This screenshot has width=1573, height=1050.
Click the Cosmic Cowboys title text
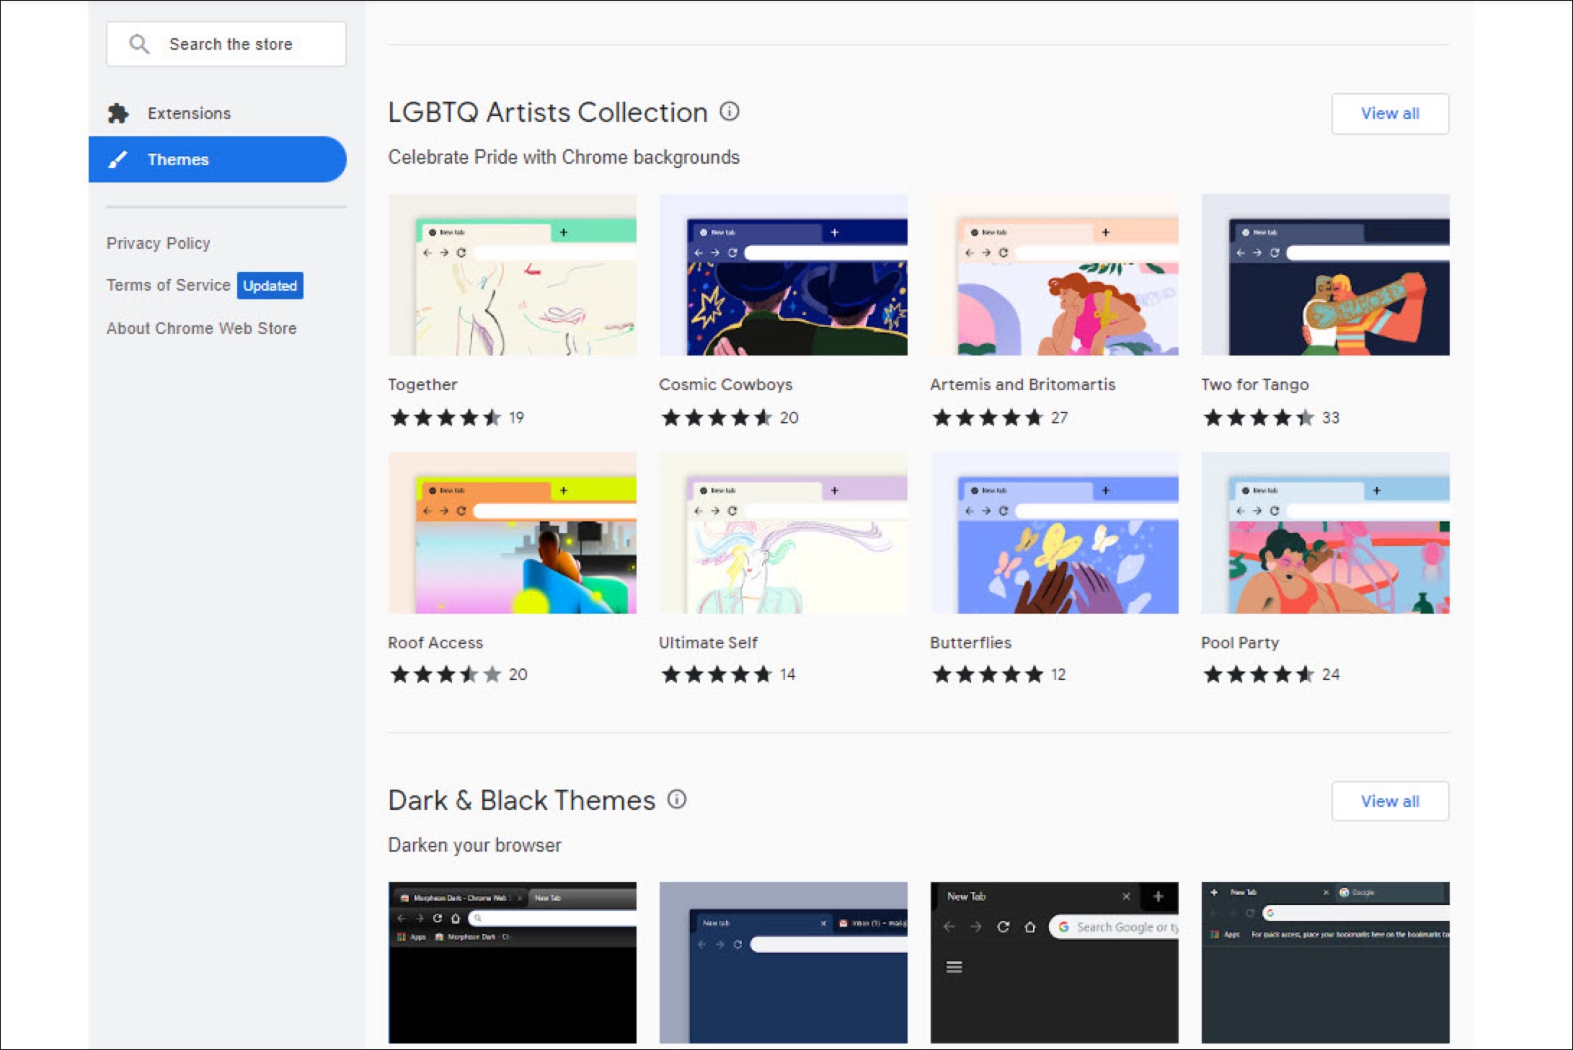click(726, 384)
